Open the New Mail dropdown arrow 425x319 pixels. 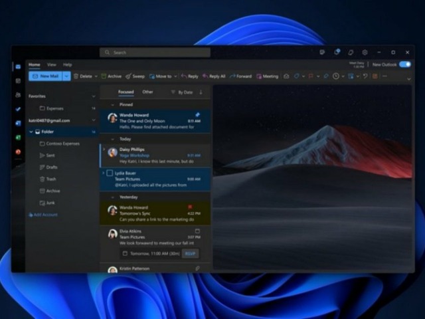pyautogui.click(x=66, y=76)
